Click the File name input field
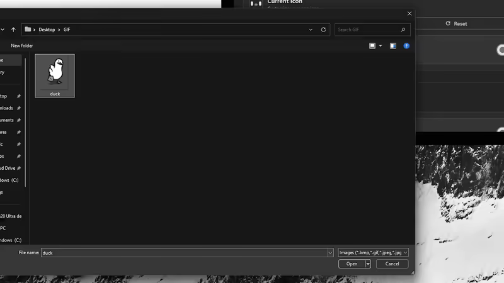This screenshot has width=504, height=283. (x=184, y=253)
